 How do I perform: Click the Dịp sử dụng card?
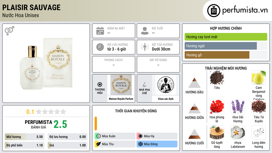[158, 64]
